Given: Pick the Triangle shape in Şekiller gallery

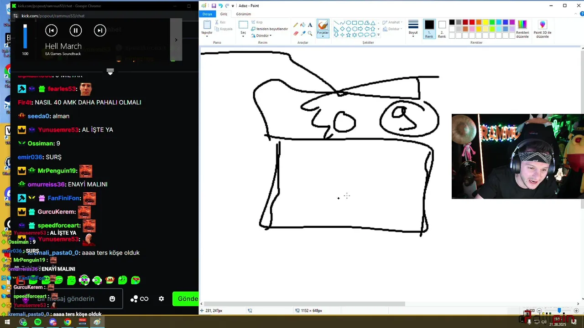Looking at the screenshot, I should coord(373,23).
